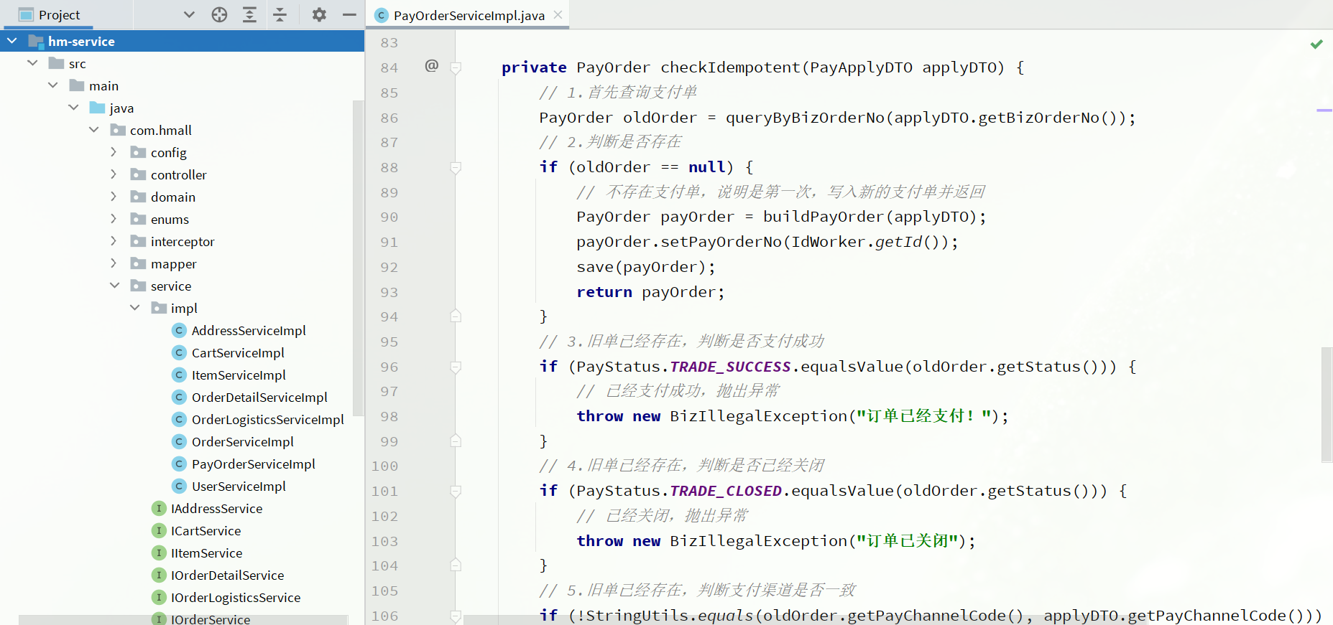Image resolution: width=1333 pixels, height=625 pixels.
Task: Collapse the src folder
Action: 32,63
